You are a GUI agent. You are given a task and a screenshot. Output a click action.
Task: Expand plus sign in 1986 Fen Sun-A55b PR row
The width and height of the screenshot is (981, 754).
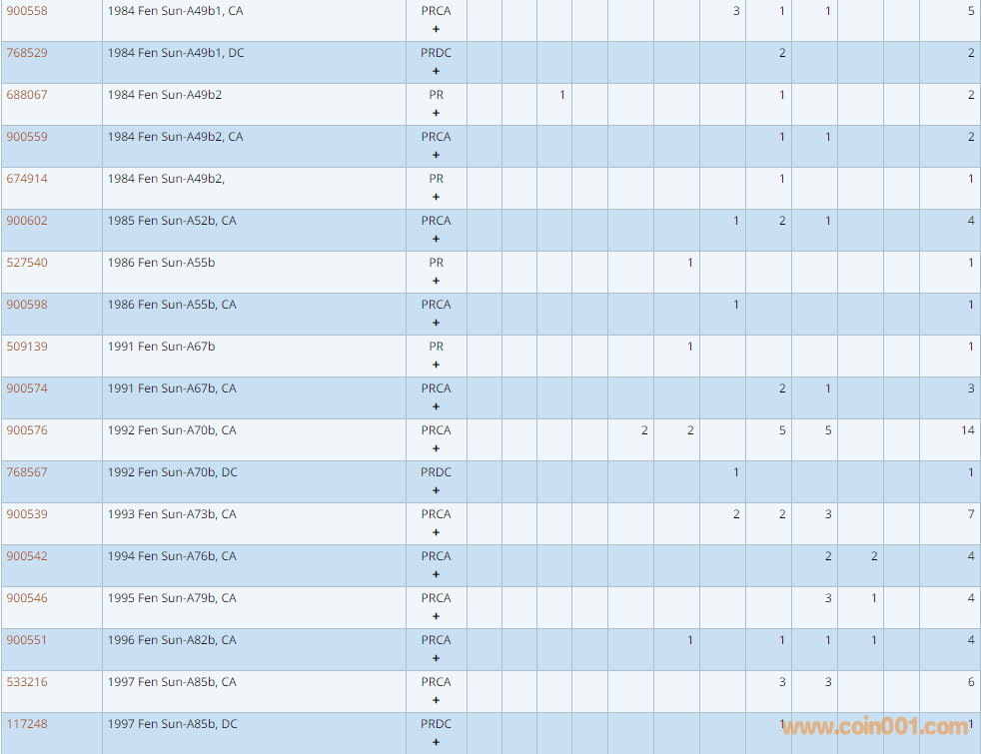click(x=436, y=281)
